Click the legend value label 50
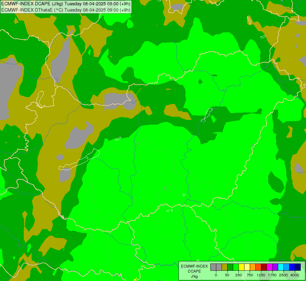Image resolution: width=306 pixels, height=281 pixels. (227, 275)
